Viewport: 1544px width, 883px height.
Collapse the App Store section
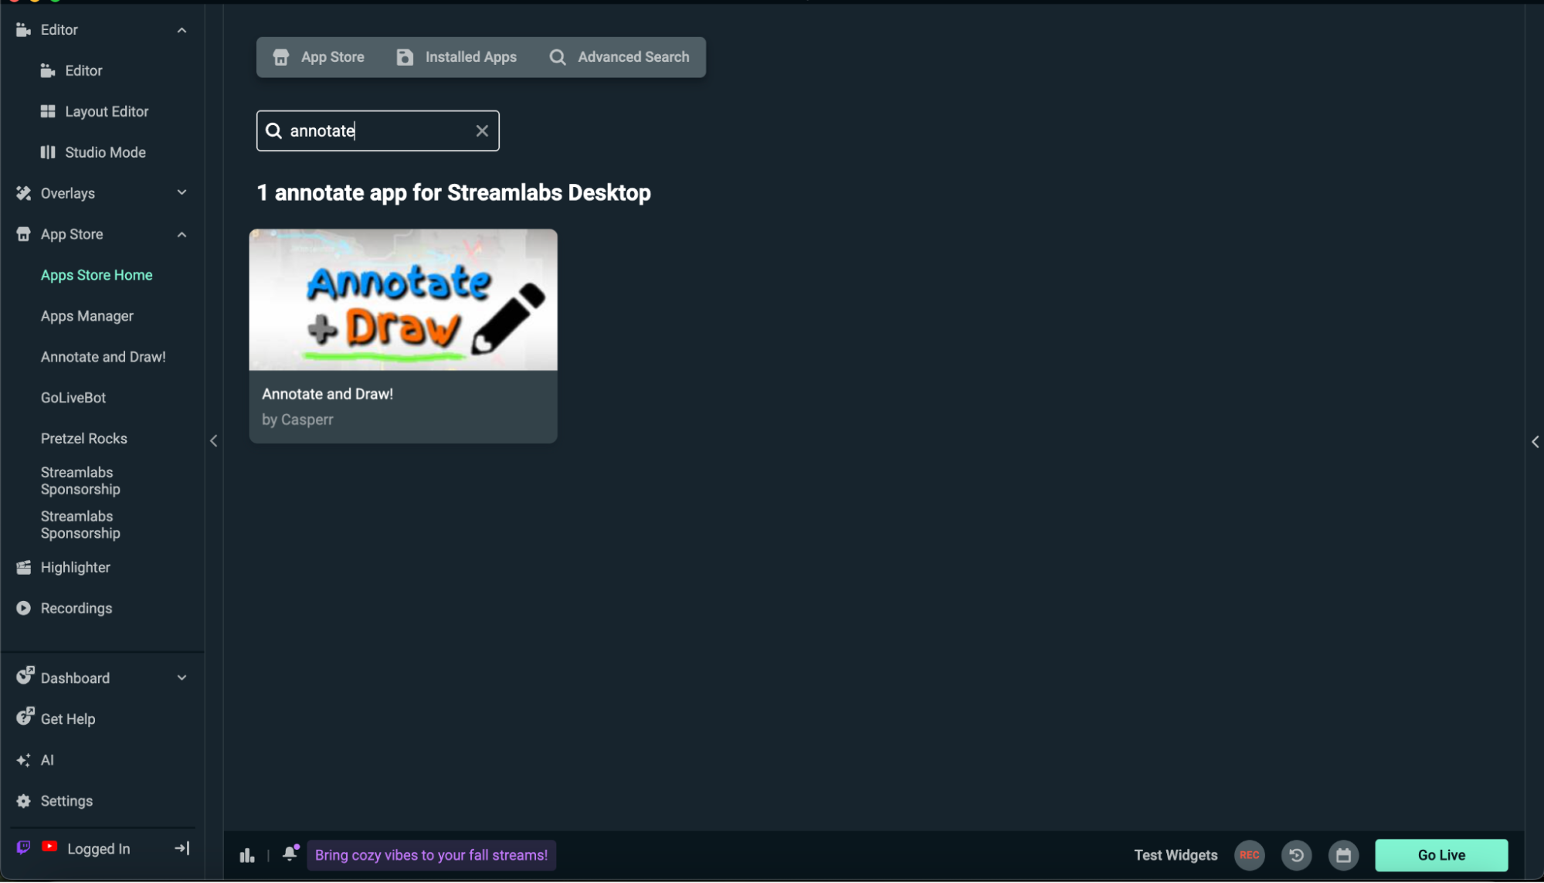[x=182, y=234]
